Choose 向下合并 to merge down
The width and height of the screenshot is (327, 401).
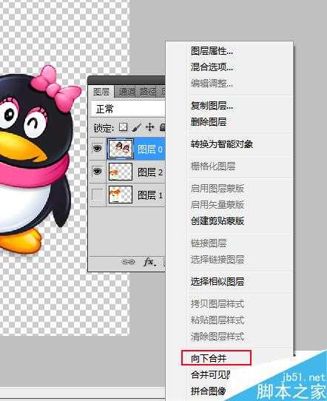(x=209, y=358)
